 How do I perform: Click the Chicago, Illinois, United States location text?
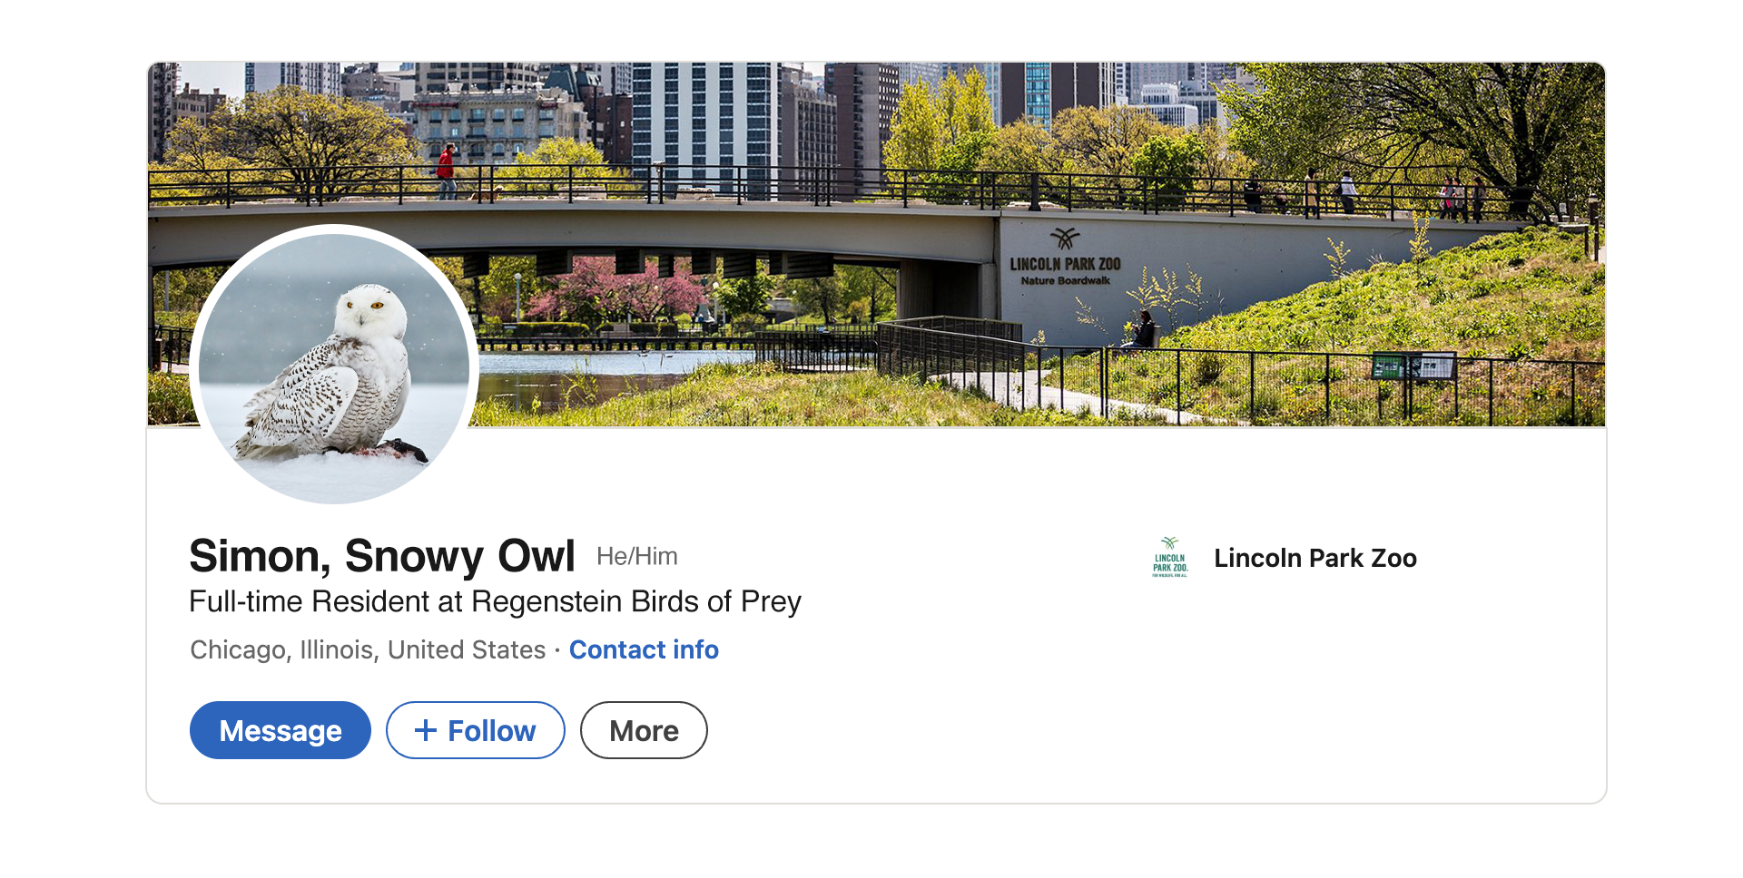(x=368, y=649)
